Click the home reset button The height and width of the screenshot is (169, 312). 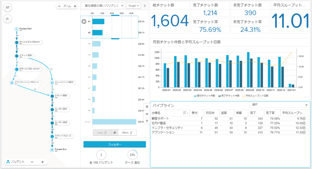pos(114,133)
